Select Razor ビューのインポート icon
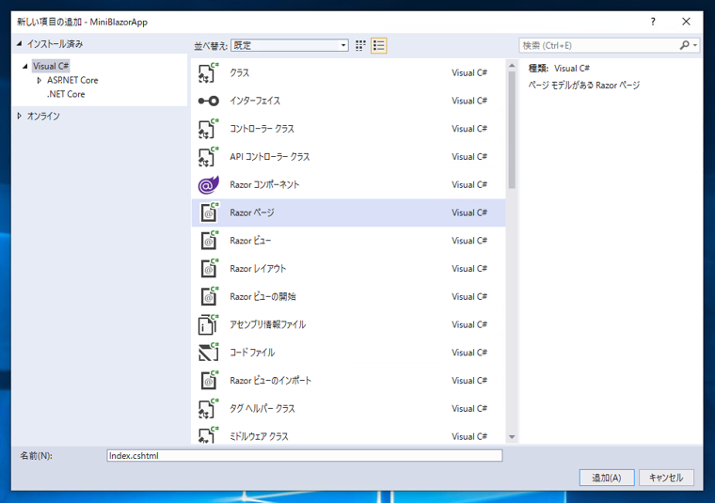The height and width of the screenshot is (503, 715). click(209, 381)
